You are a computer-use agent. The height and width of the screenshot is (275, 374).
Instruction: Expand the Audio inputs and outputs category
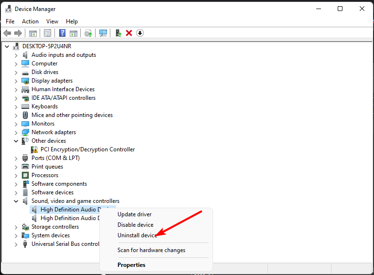pyautogui.click(x=16, y=55)
